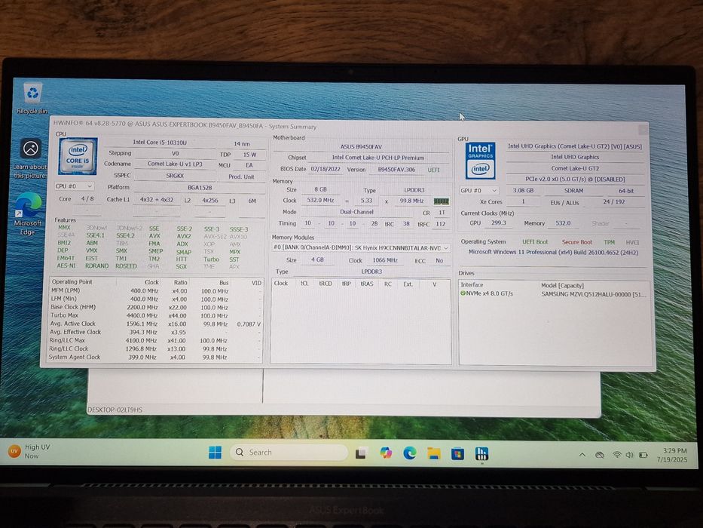The image size is (703, 528).
Task: Open Microsoft Store from the taskbar
Action: [x=458, y=453]
